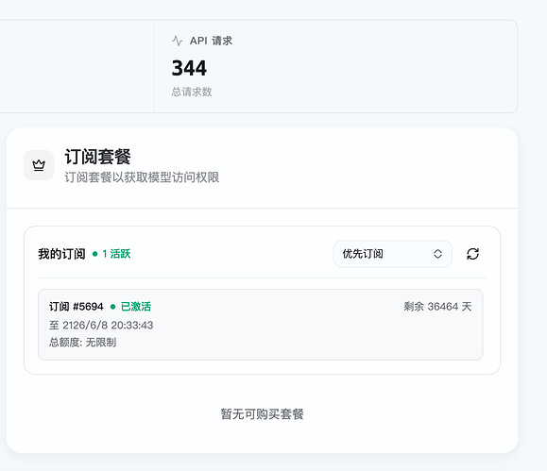This screenshot has height=471, width=547.
Task: Click 总额度: 无限制 line
Action: click(83, 343)
